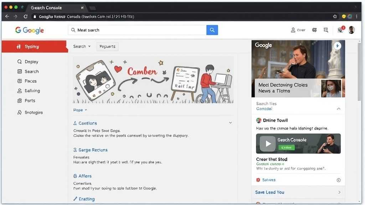Open the 'Crer' user account link
365x205 pixels.
click(x=298, y=30)
